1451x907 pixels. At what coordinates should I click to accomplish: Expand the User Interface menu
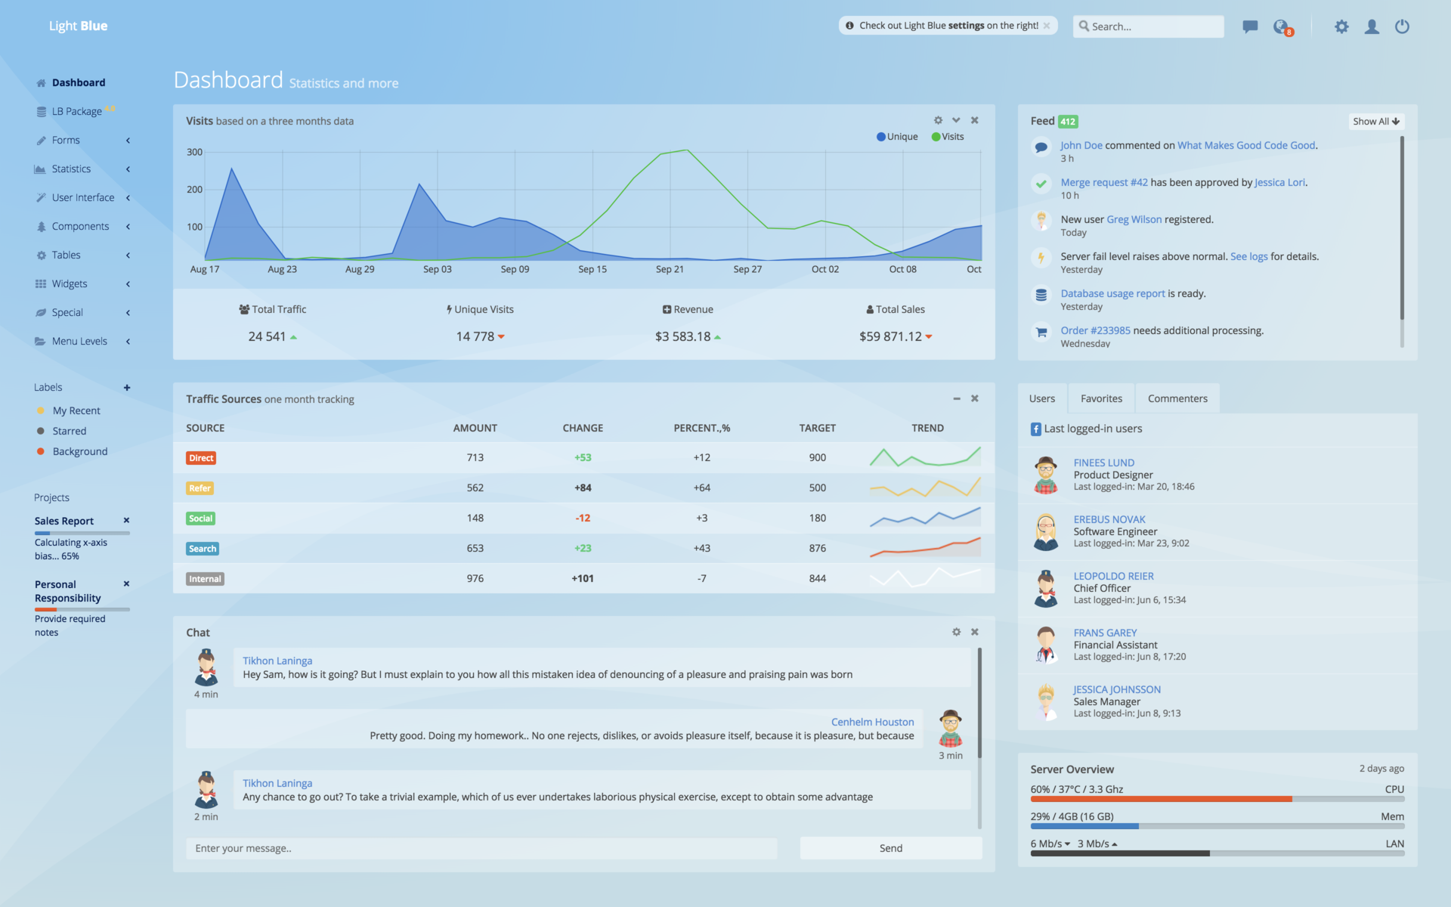tap(82, 198)
